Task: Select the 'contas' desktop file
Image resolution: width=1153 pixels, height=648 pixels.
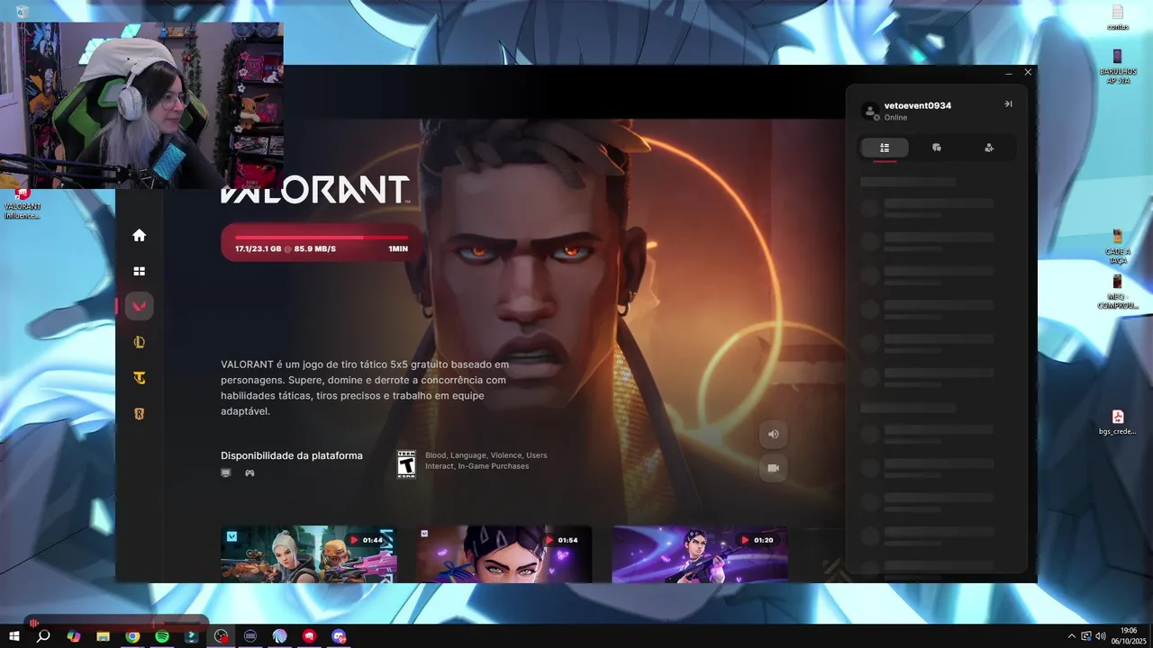Action: (x=1118, y=18)
